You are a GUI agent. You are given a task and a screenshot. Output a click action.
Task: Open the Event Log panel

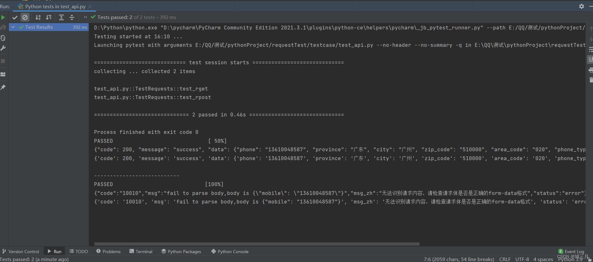coord(571,252)
